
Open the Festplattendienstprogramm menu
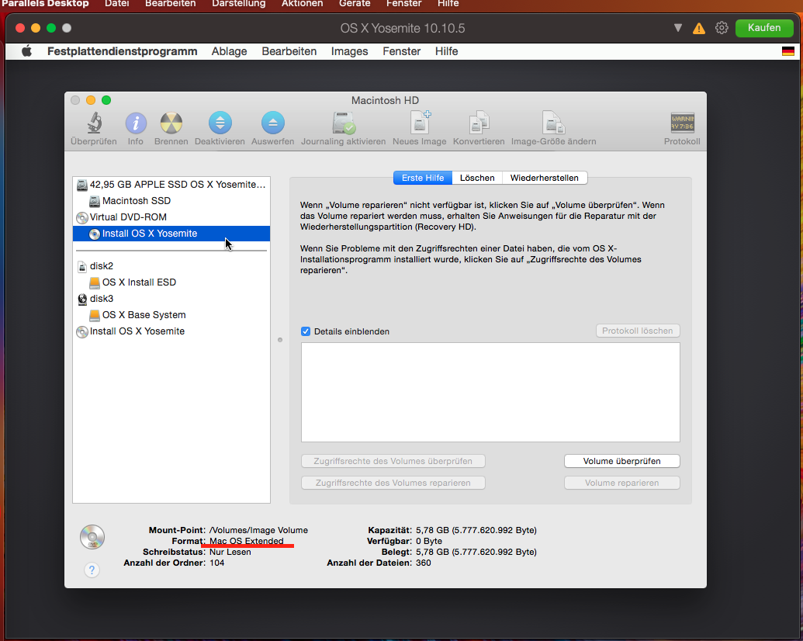pyautogui.click(x=123, y=51)
